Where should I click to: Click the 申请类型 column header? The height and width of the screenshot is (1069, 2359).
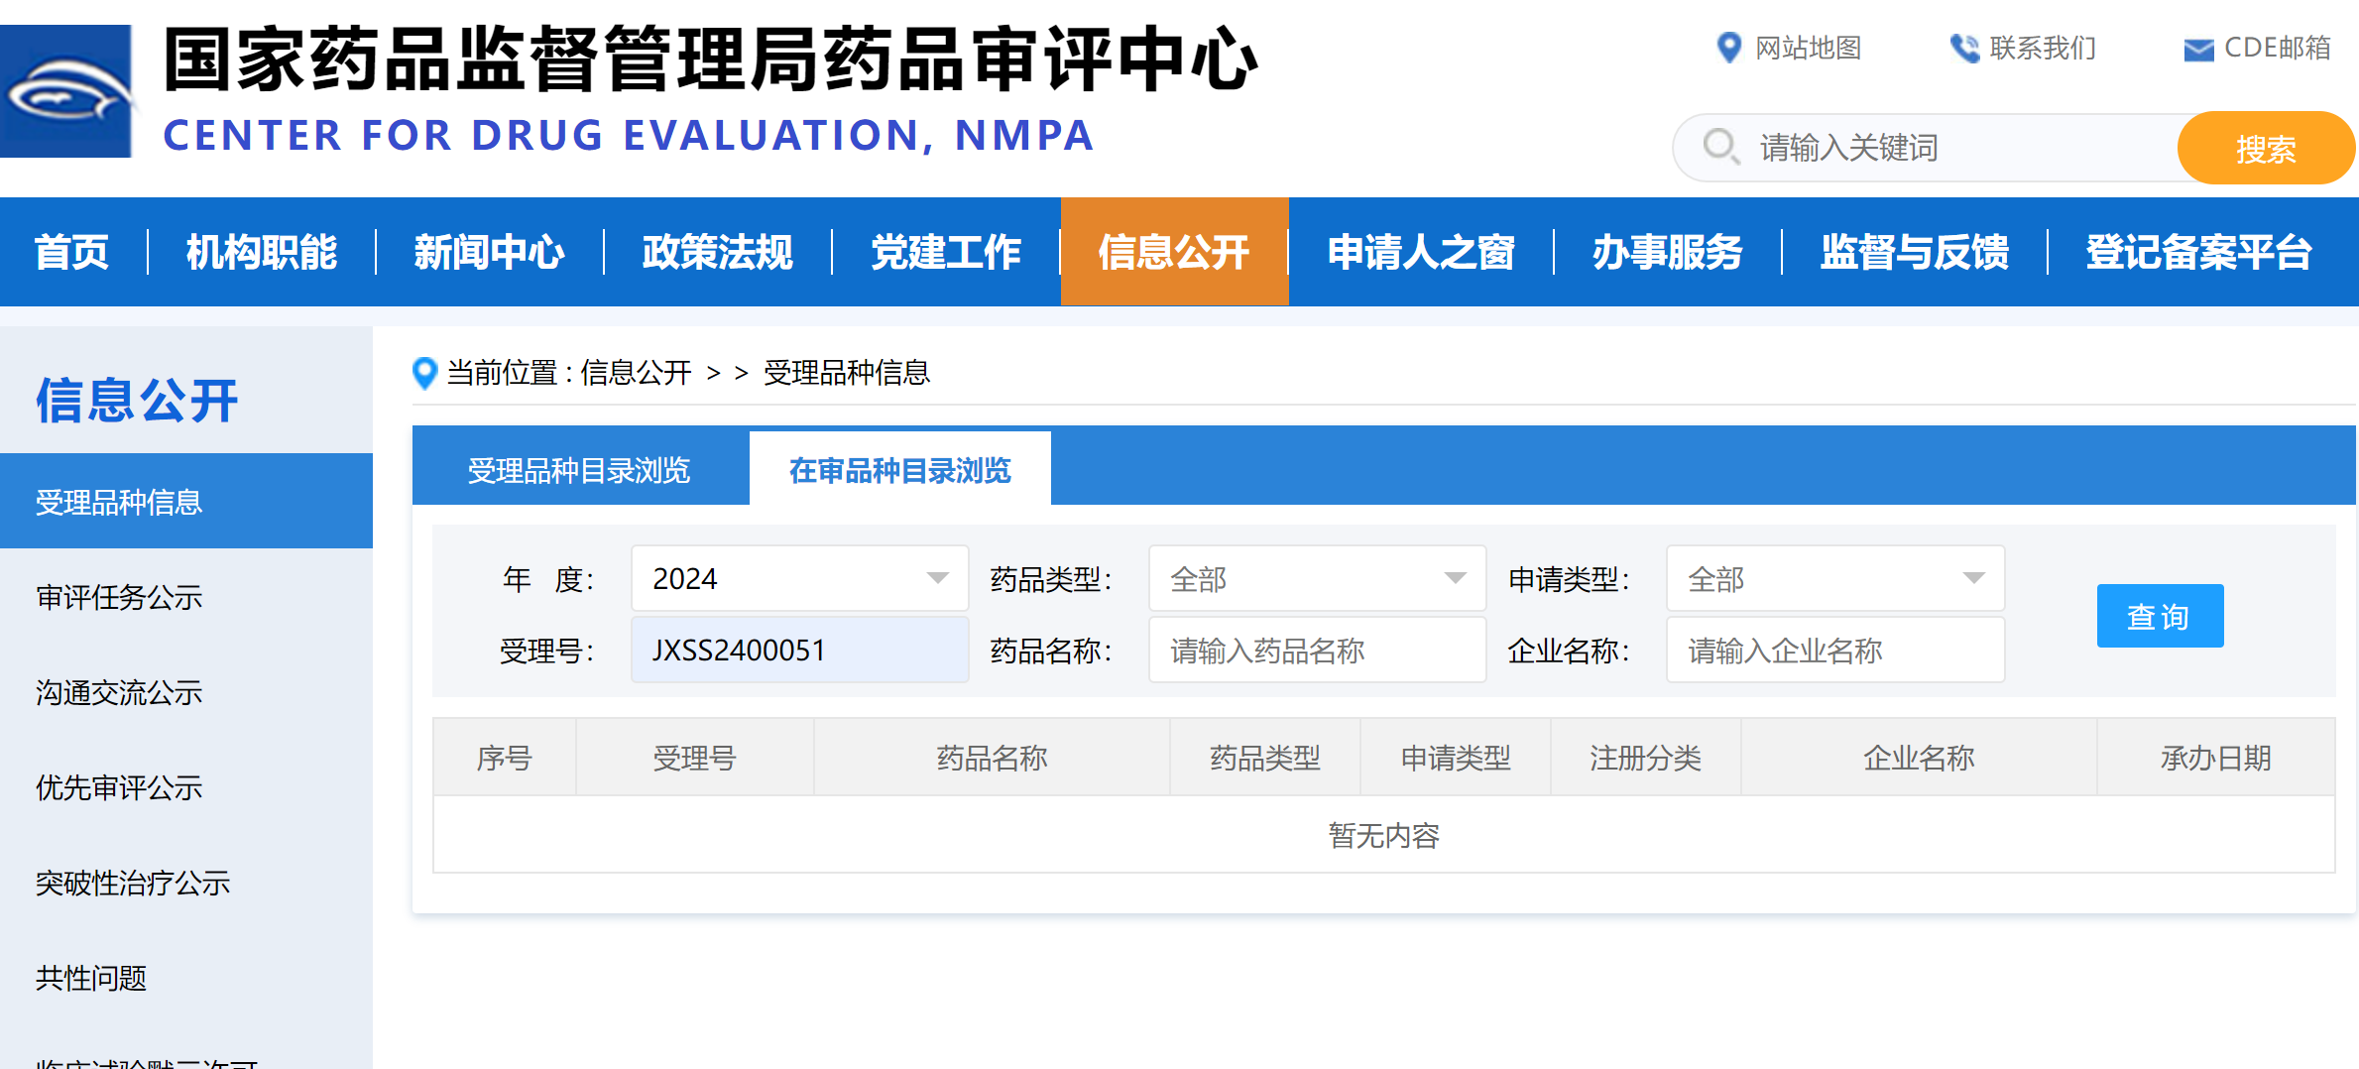(x=1455, y=758)
